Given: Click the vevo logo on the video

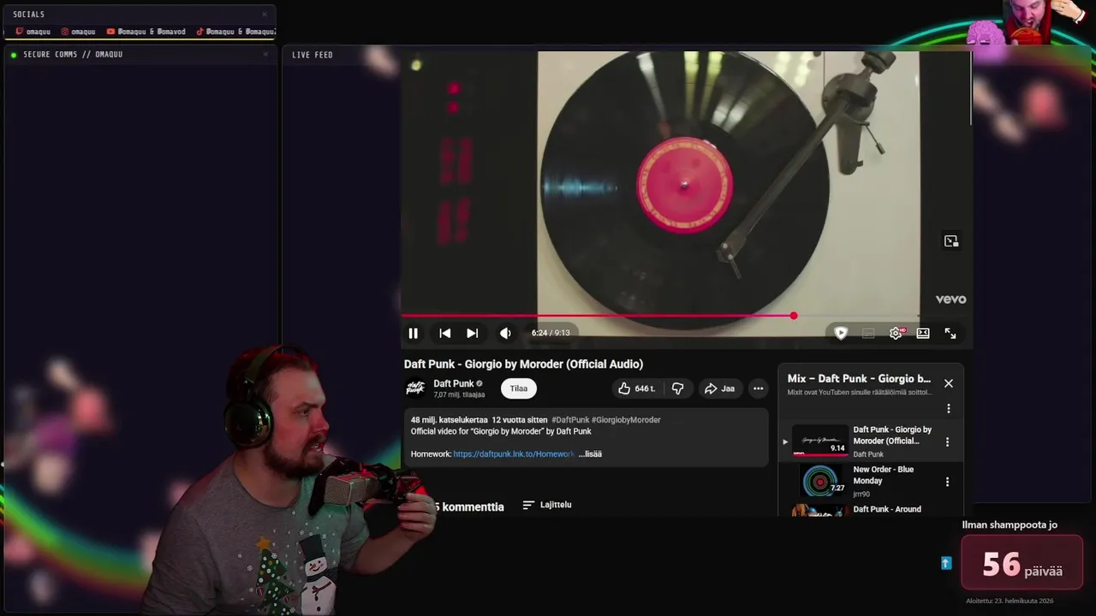Looking at the screenshot, I should [950, 299].
